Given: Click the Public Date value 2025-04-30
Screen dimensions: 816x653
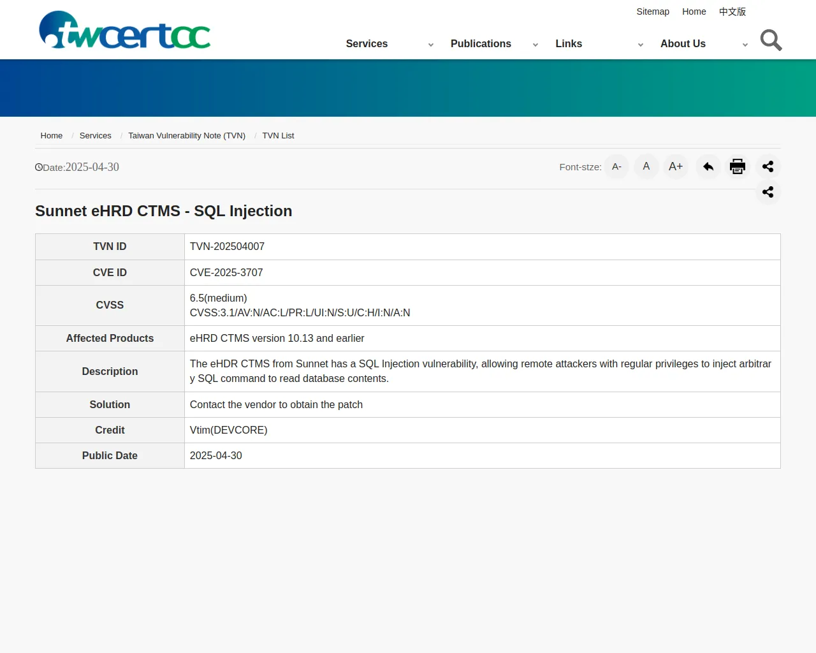Looking at the screenshot, I should [215, 455].
